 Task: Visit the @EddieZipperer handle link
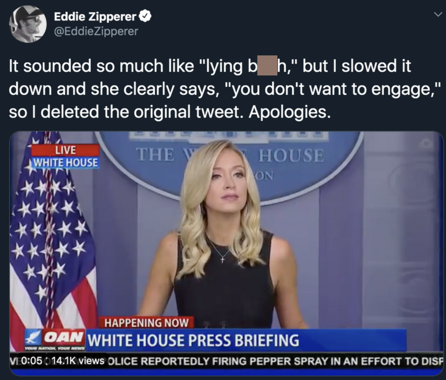click(96, 31)
